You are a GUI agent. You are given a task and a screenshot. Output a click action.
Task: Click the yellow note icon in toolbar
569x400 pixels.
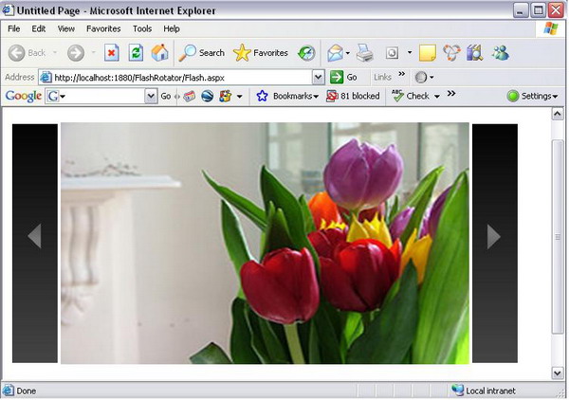(x=427, y=53)
